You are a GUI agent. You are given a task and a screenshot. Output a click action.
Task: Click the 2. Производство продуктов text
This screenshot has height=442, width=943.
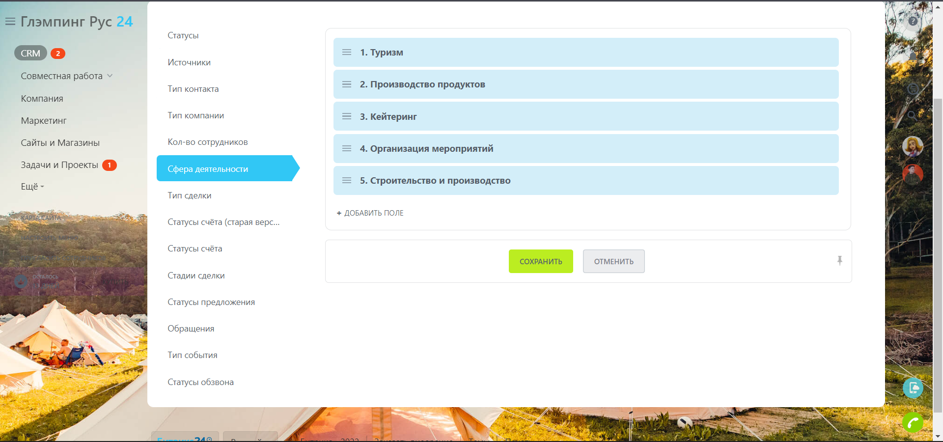pyautogui.click(x=422, y=84)
